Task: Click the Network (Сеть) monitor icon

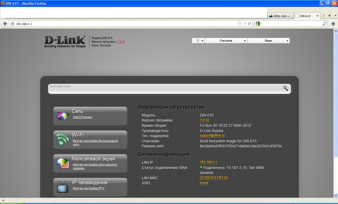Action: click(x=63, y=115)
